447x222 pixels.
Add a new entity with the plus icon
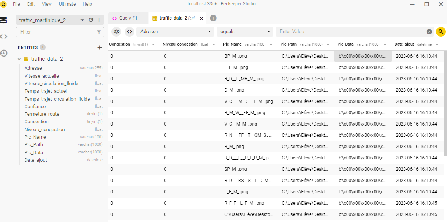point(100,47)
